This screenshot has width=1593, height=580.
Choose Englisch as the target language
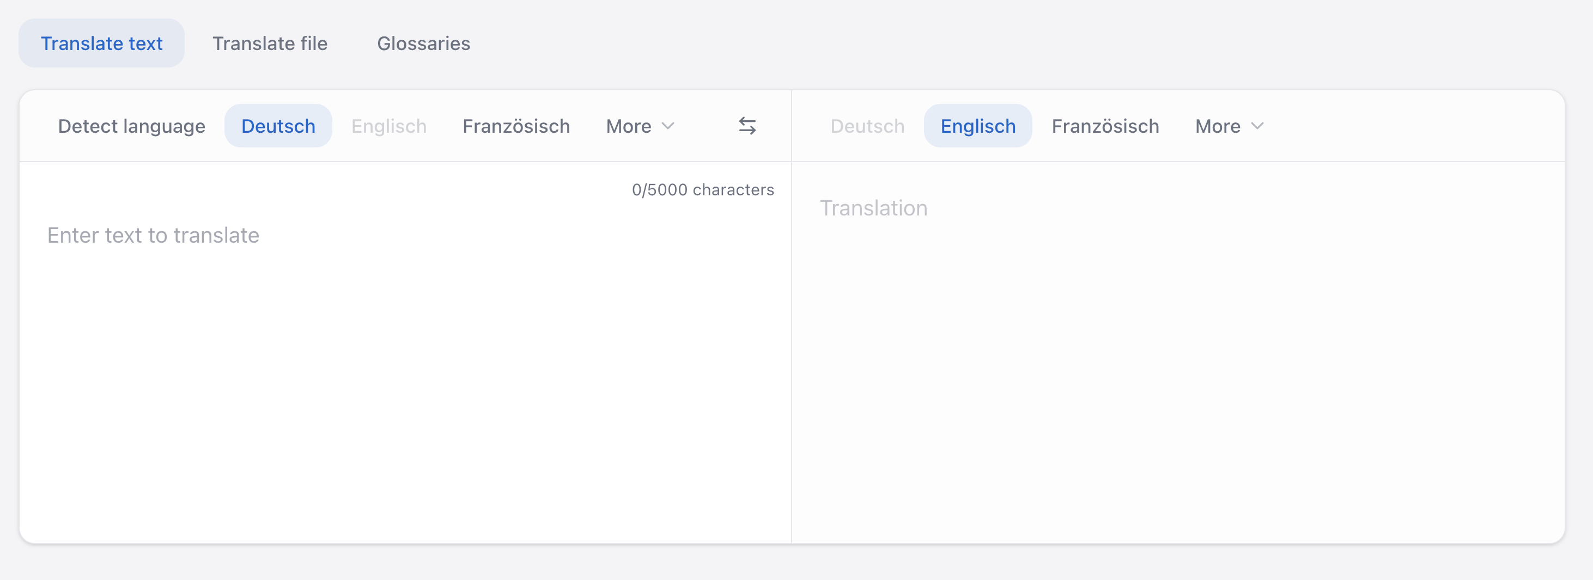977,125
